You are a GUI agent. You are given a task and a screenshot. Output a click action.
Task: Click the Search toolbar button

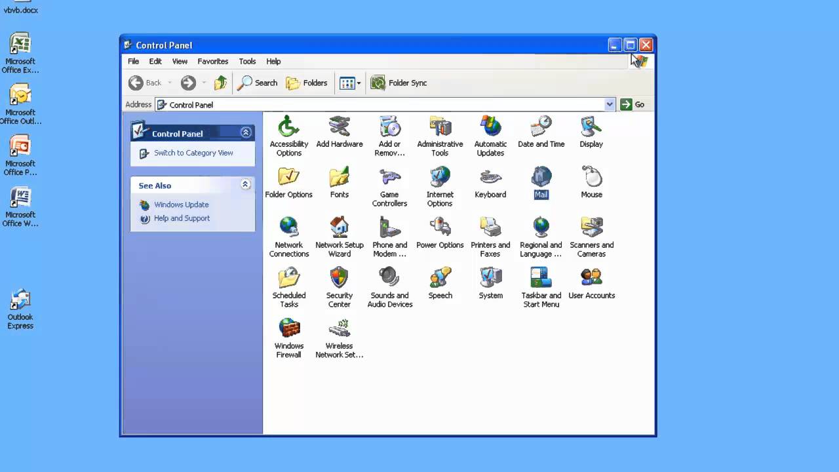coord(258,83)
